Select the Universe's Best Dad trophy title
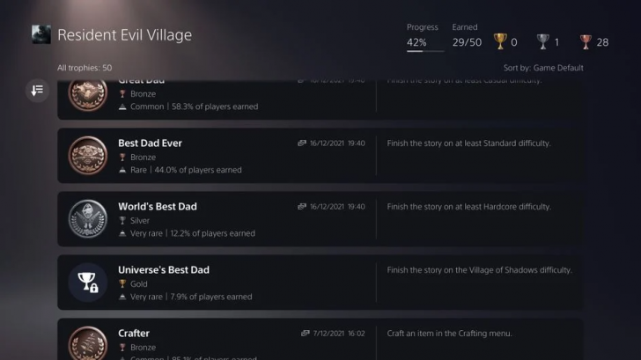 pyautogui.click(x=164, y=270)
